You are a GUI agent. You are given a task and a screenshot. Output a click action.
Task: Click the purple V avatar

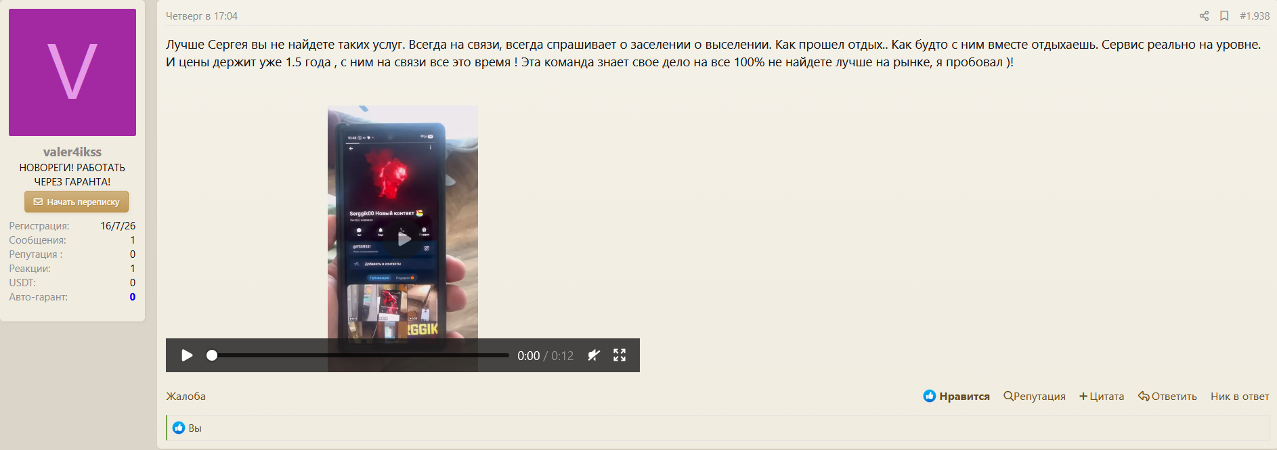[72, 72]
